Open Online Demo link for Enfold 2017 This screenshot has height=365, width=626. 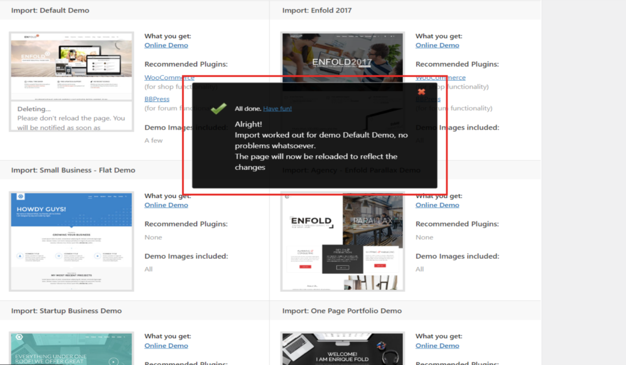click(437, 45)
